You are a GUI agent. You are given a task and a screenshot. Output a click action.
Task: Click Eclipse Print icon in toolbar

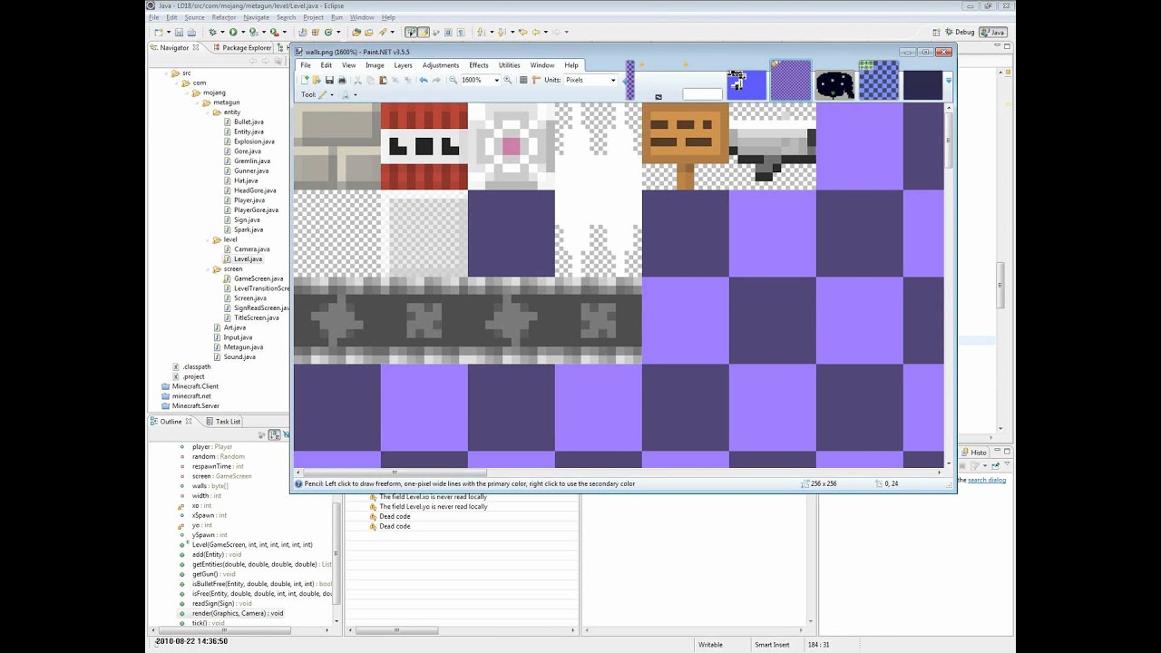[x=191, y=32]
